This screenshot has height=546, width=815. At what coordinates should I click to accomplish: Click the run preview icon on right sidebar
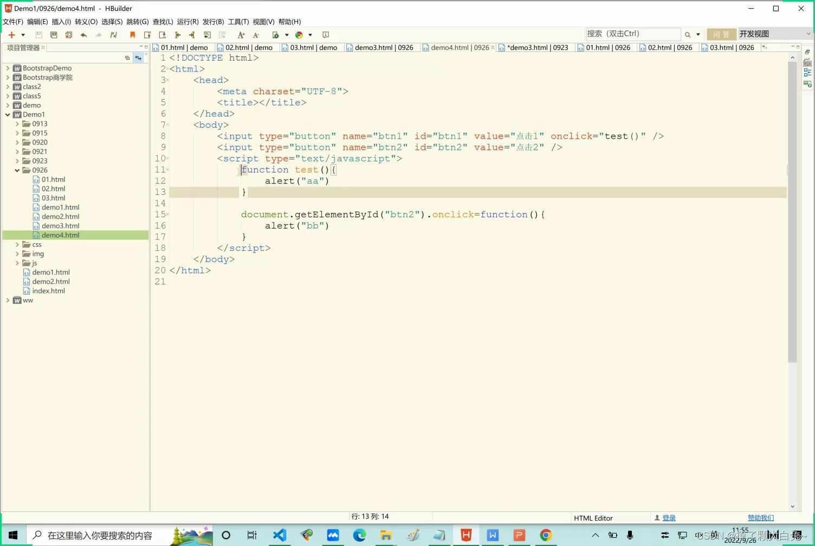[x=807, y=83]
